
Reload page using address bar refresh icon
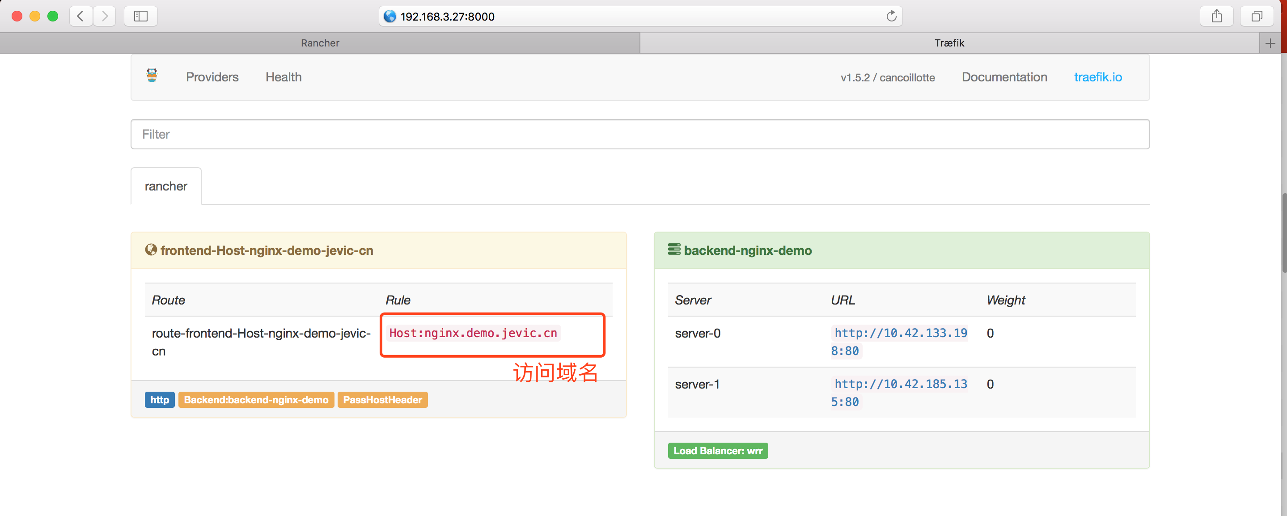click(891, 16)
